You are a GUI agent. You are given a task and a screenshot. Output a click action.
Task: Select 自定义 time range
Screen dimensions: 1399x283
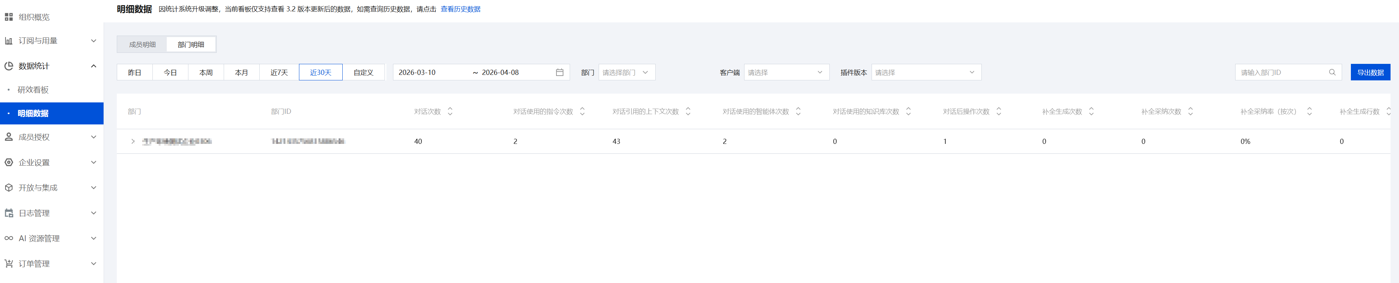(x=363, y=72)
